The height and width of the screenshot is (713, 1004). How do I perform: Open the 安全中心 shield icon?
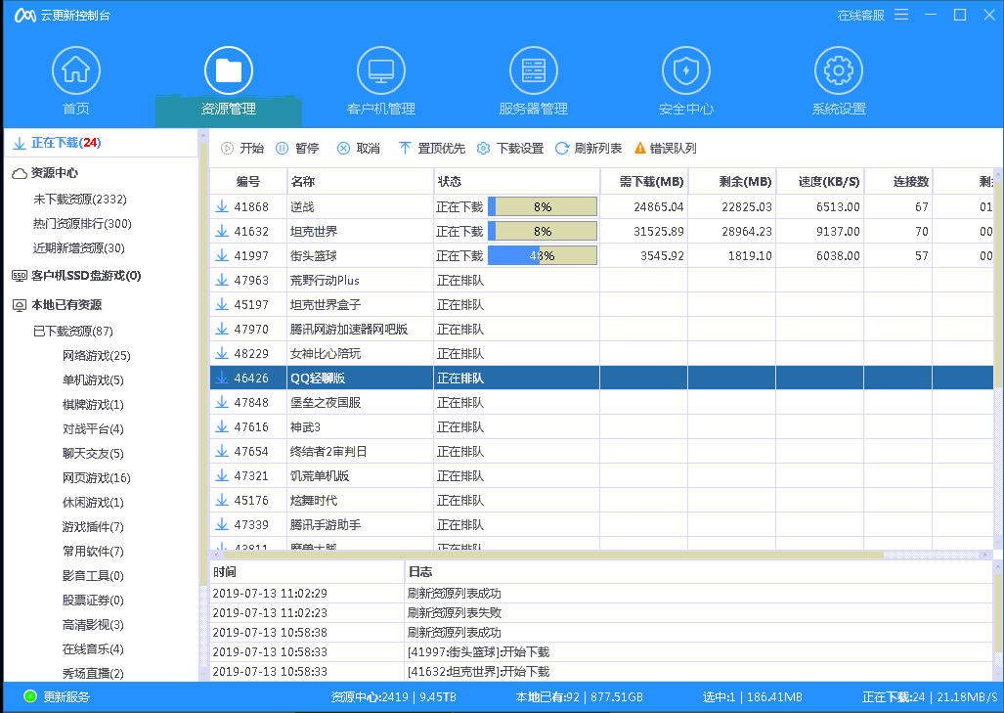pyautogui.click(x=685, y=70)
